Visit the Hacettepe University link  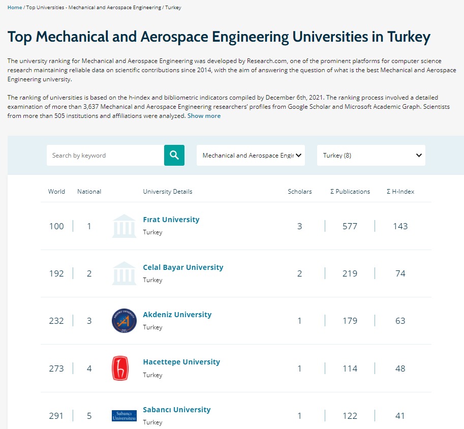click(181, 362)
